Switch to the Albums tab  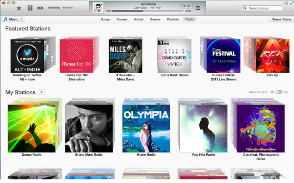coord(122,19)
